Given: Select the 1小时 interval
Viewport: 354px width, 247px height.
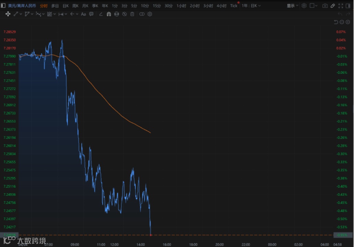Looking at the screenshot, I should 181,5.
